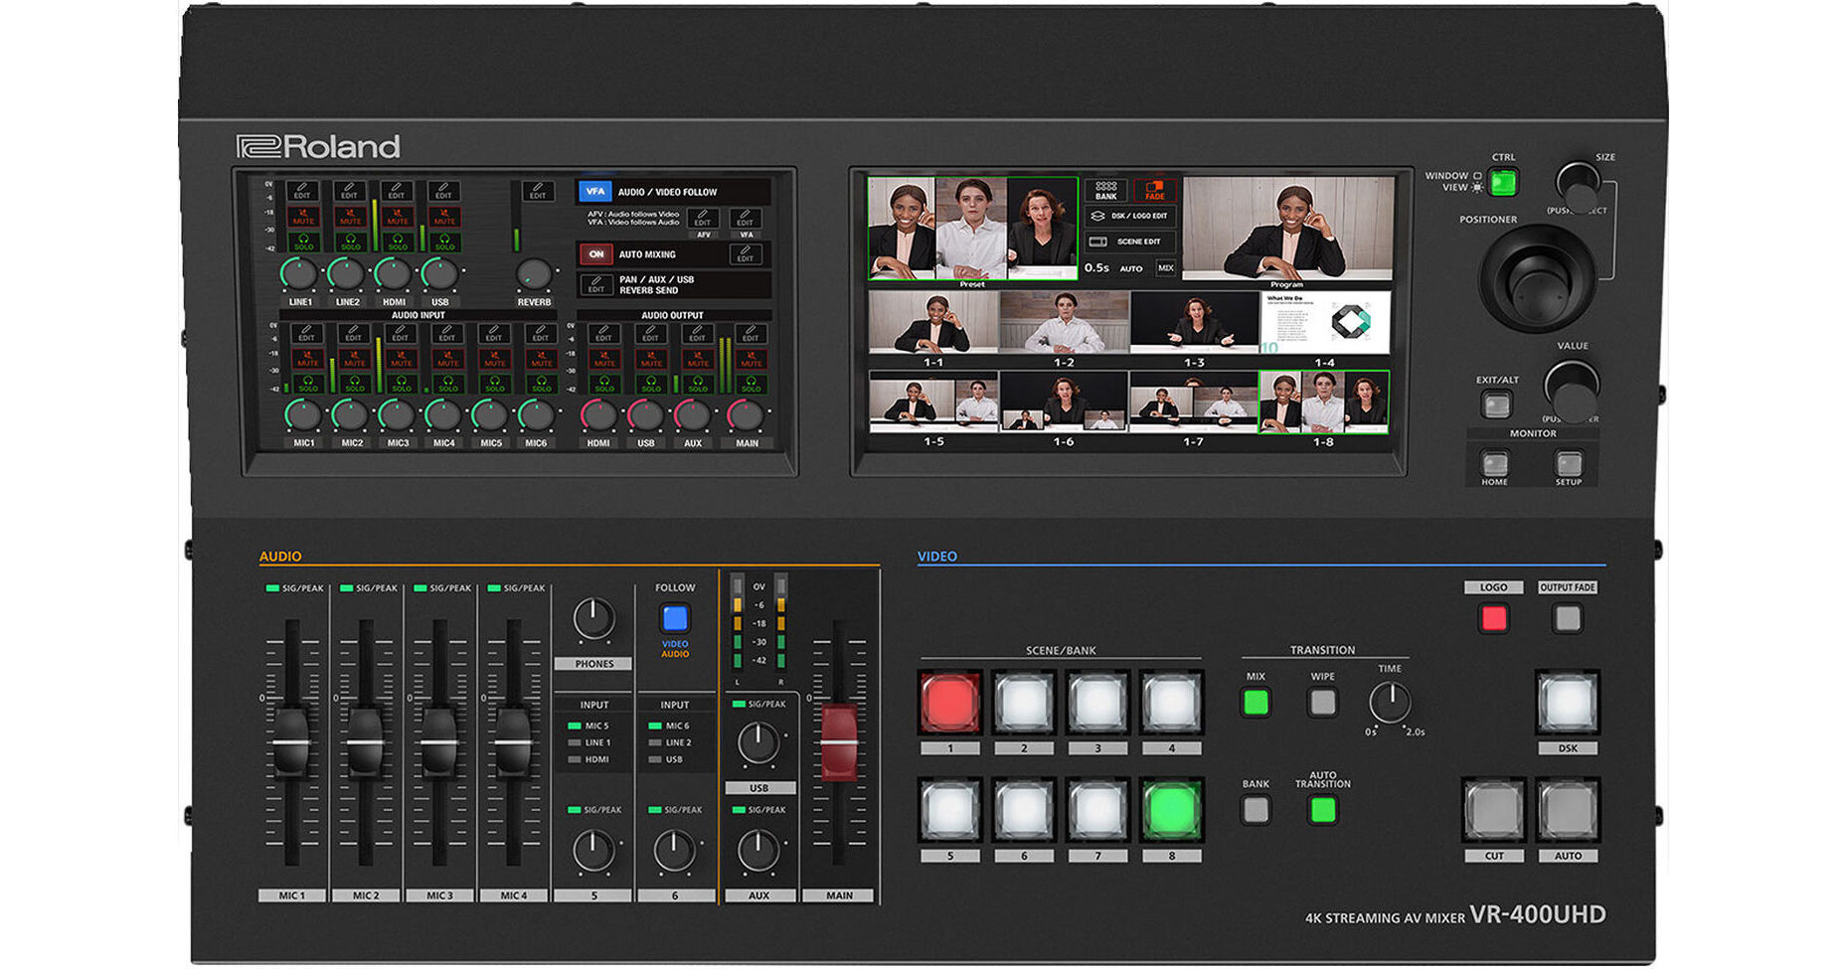Toggle the red LOGO button
Screen dimensions: 1848x970
[1494, 619]
